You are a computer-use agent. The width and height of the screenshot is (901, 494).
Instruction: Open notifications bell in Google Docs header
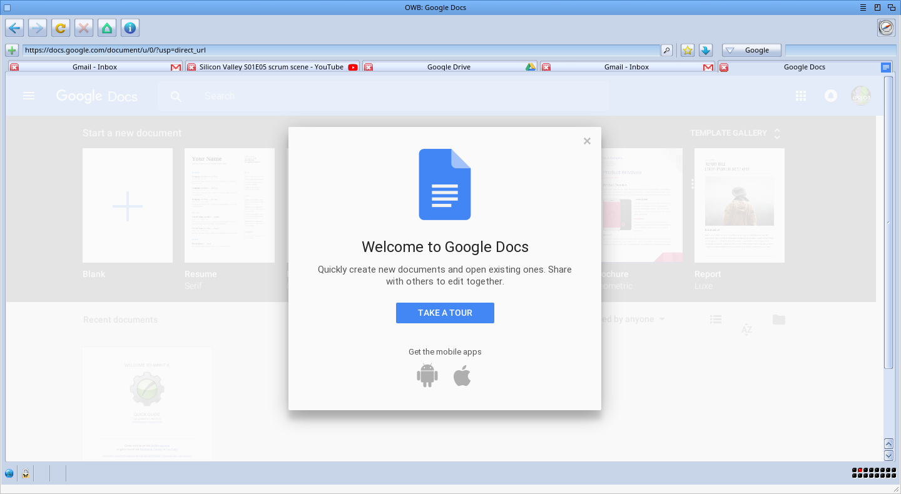tap(831, 96)
